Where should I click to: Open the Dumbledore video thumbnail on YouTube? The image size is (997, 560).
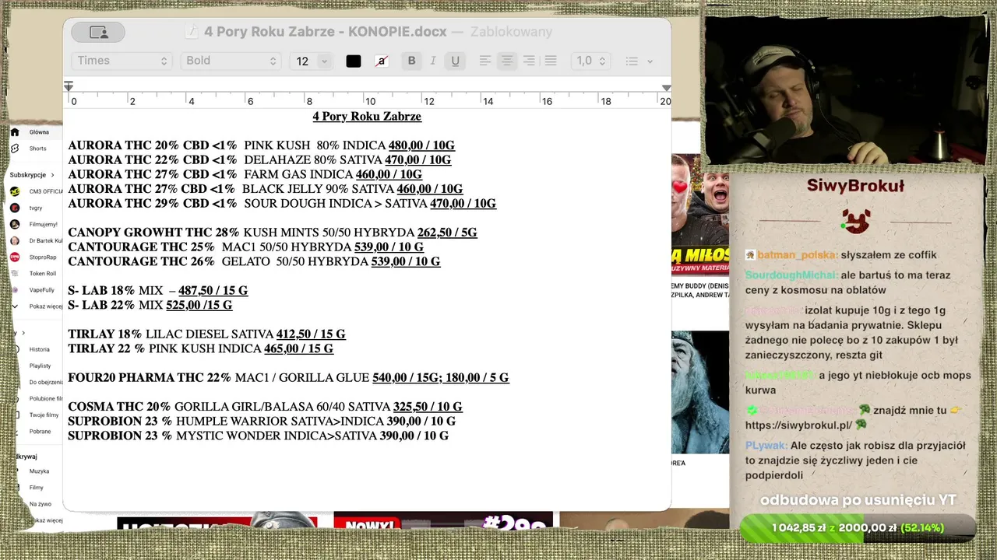click(700, 393)
